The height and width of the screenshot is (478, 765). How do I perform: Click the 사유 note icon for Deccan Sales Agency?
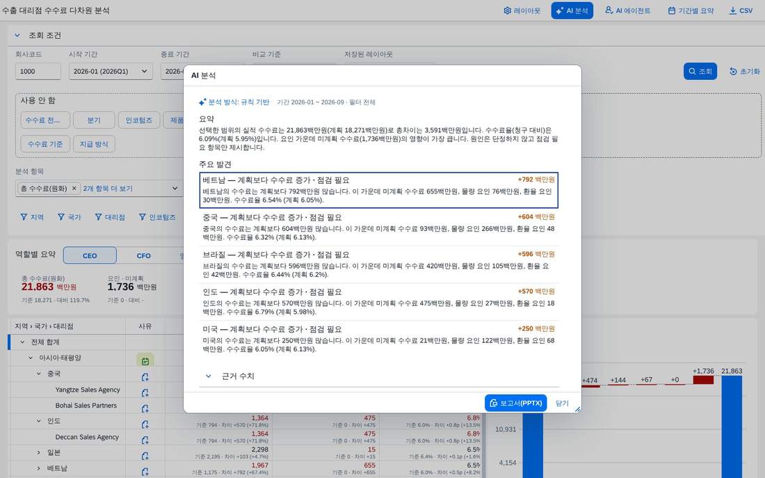(145, 440)
